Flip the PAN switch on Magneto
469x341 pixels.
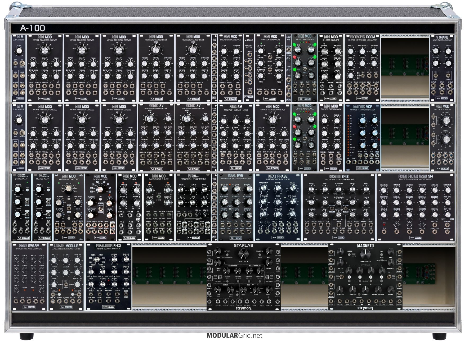(389, 276)
